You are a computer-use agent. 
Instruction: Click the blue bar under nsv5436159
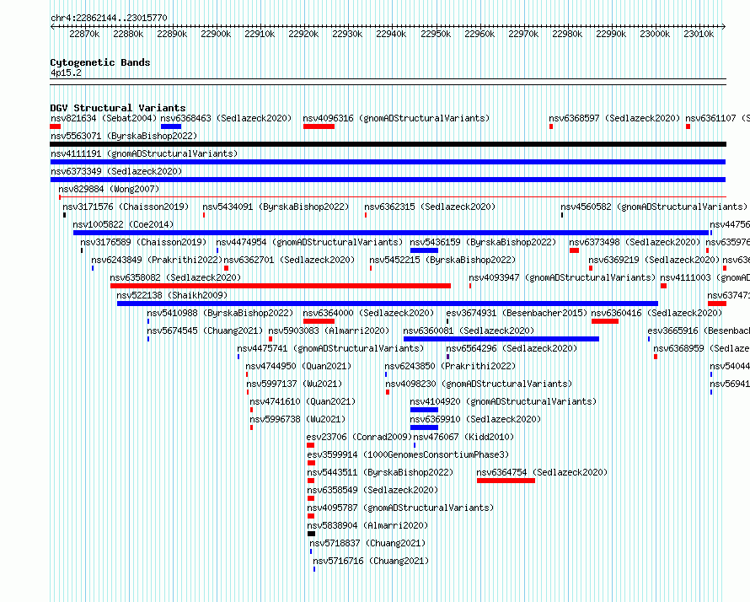tap(424, 250)
